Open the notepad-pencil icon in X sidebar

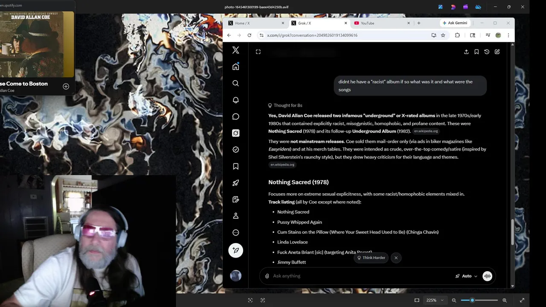pos(235,200)
